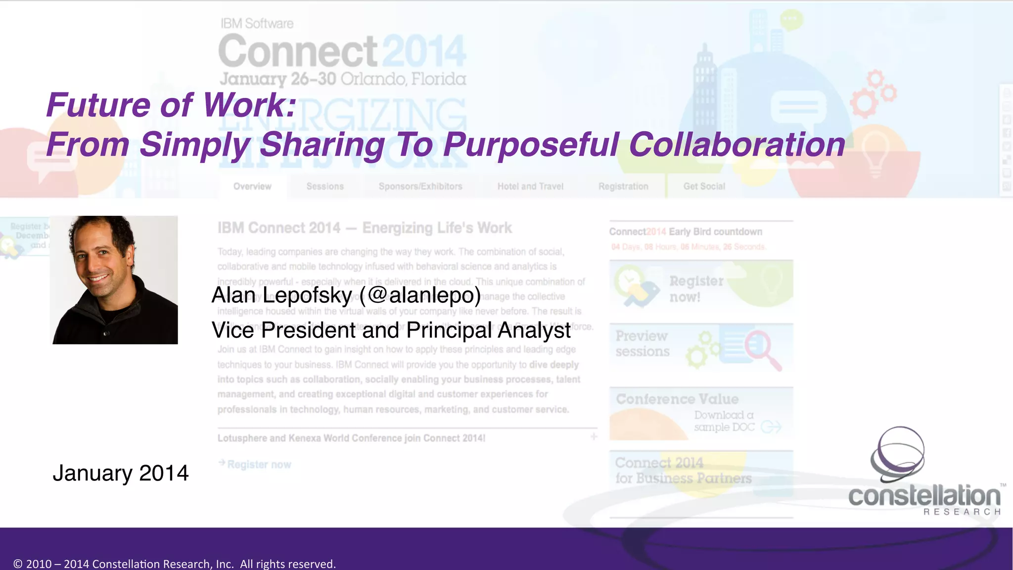Switch to the Sessions tab
The height and width of the screenshot is (570, 1013).
[x=325, y=187]
